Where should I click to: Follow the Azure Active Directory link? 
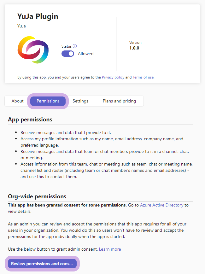pyautogui.click(x=161, y=205)
